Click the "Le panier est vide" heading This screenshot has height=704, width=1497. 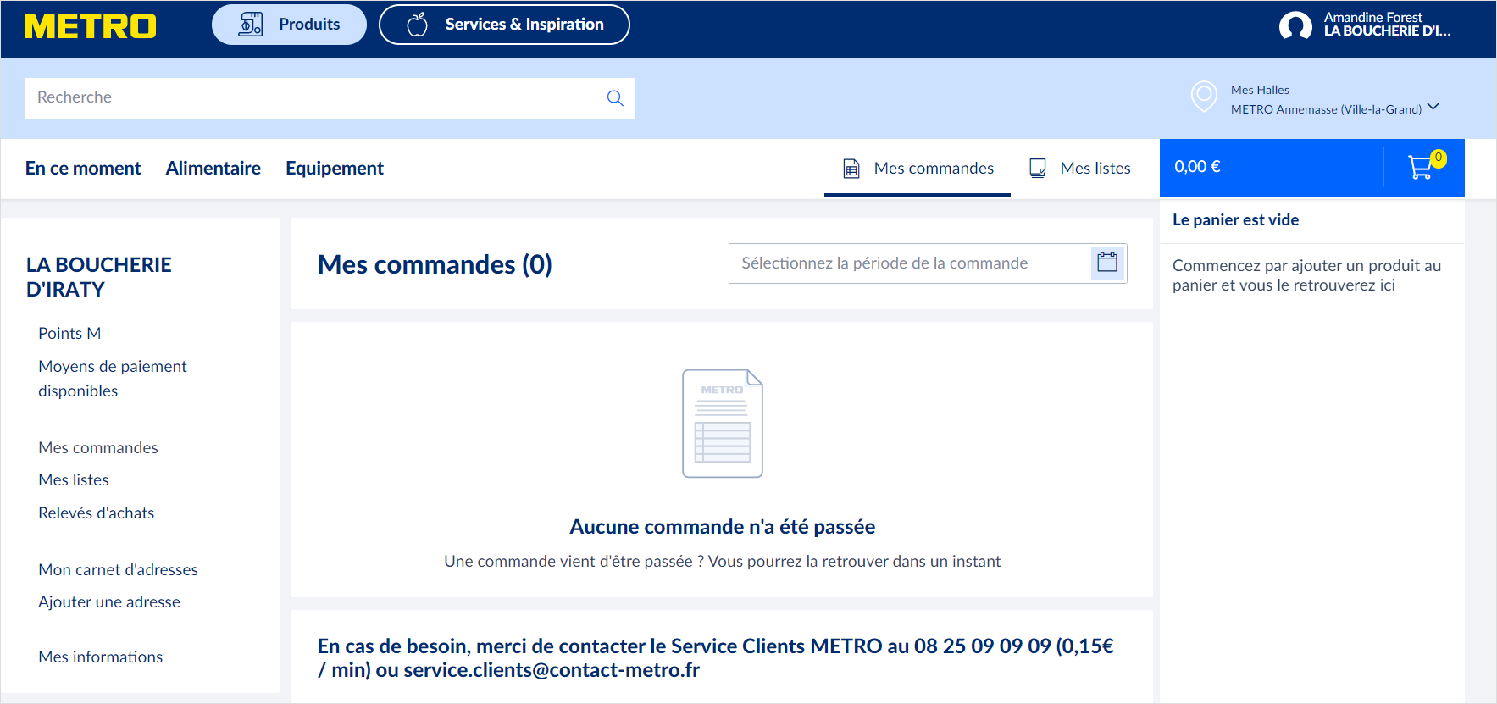coord(1235,220)
